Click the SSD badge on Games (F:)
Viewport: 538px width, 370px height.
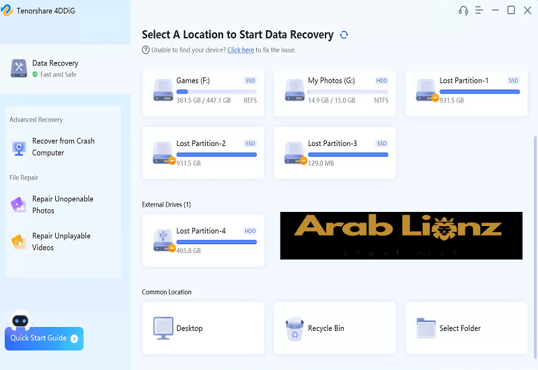click(x=250, y=81)
